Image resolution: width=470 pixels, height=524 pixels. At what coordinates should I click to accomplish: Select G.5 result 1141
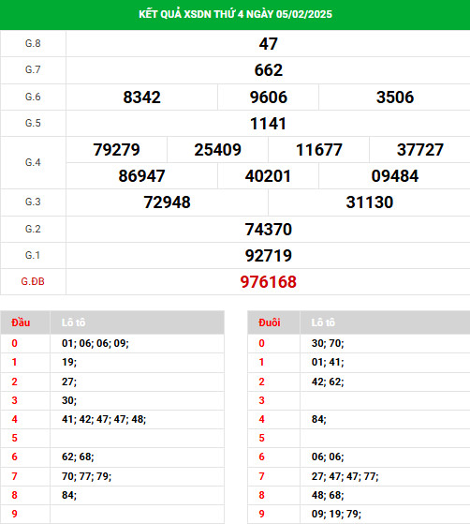coord(269,124)
